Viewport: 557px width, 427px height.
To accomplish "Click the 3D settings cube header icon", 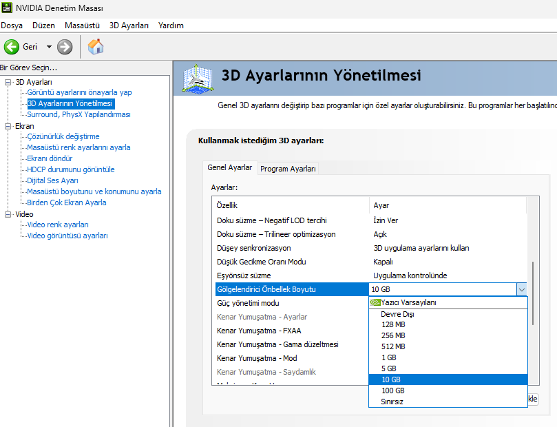I will click(198, 79).
